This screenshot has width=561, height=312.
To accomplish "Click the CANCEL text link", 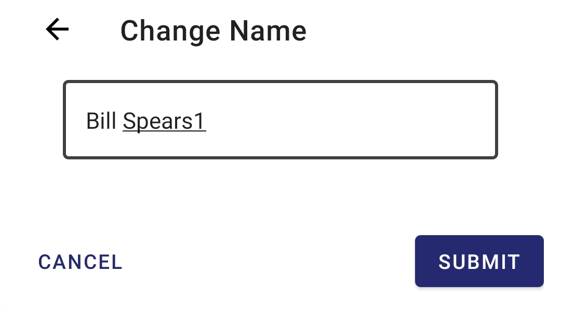I will tap(81, 262).
